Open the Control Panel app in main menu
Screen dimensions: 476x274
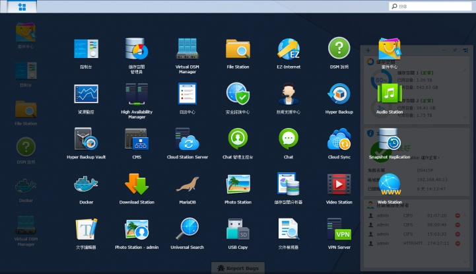[x=86, y=49]
